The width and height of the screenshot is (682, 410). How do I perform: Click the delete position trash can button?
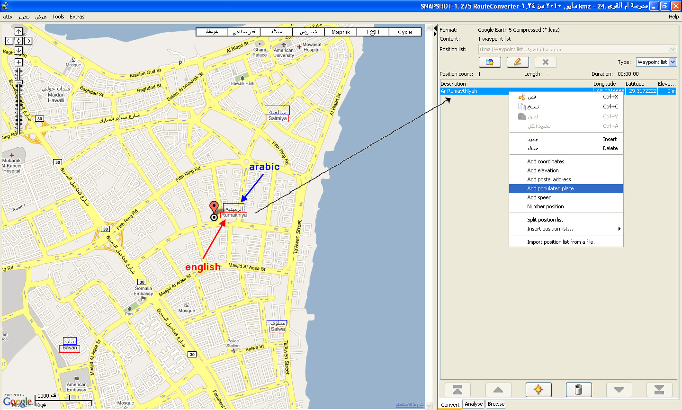578,390
